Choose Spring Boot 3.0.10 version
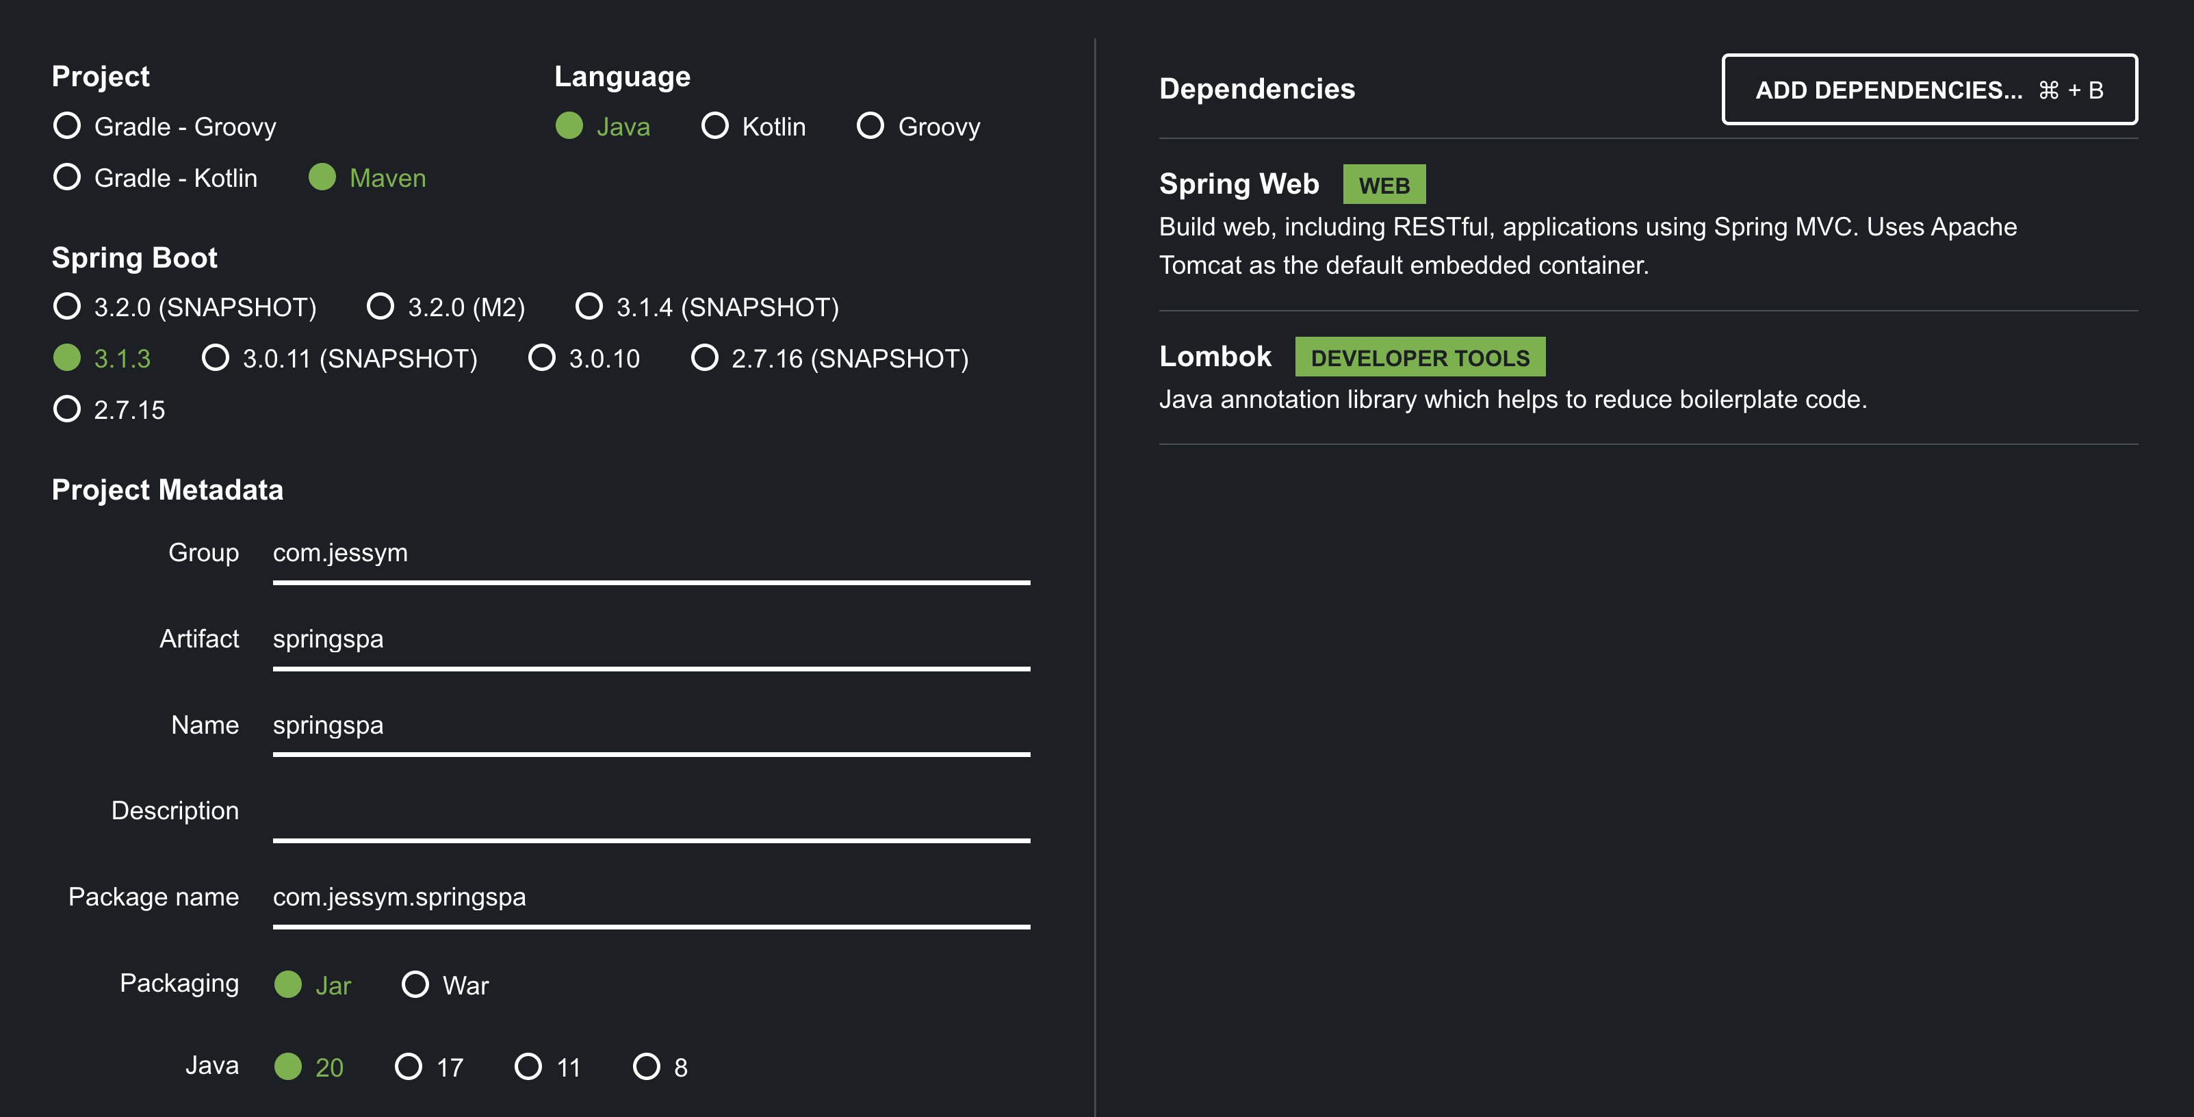Screen dimensions: 2194x1117 pos(584,358)
